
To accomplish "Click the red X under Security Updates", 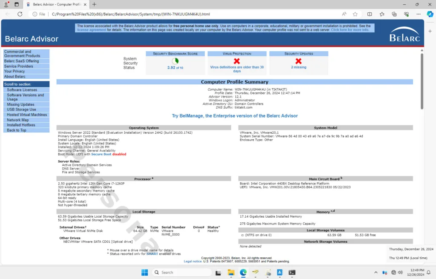I will [298, 61].
